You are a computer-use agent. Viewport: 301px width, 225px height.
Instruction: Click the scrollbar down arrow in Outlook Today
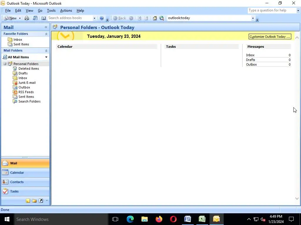tap(297, 199)
